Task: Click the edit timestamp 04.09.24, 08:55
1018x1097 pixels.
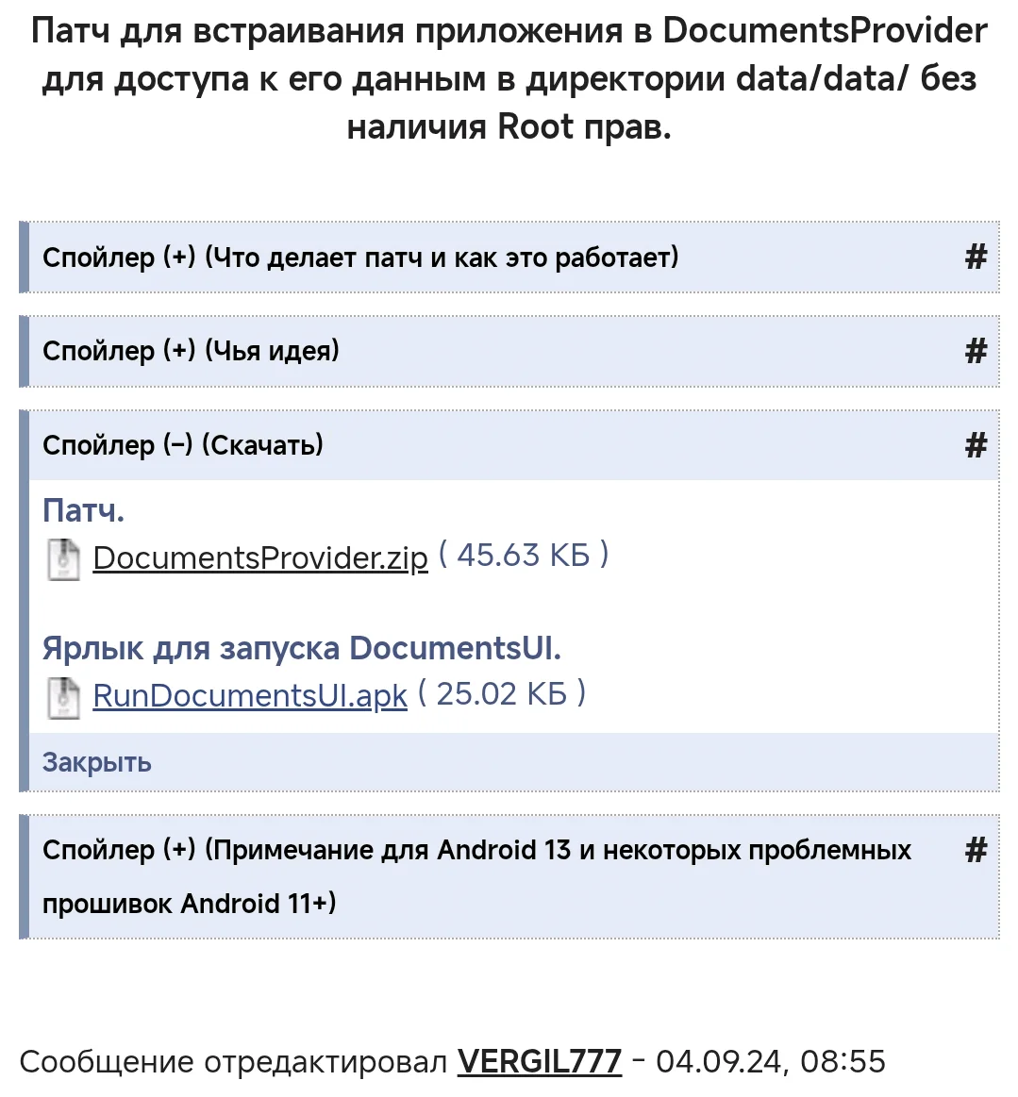Action: (x=770, y=1061)
